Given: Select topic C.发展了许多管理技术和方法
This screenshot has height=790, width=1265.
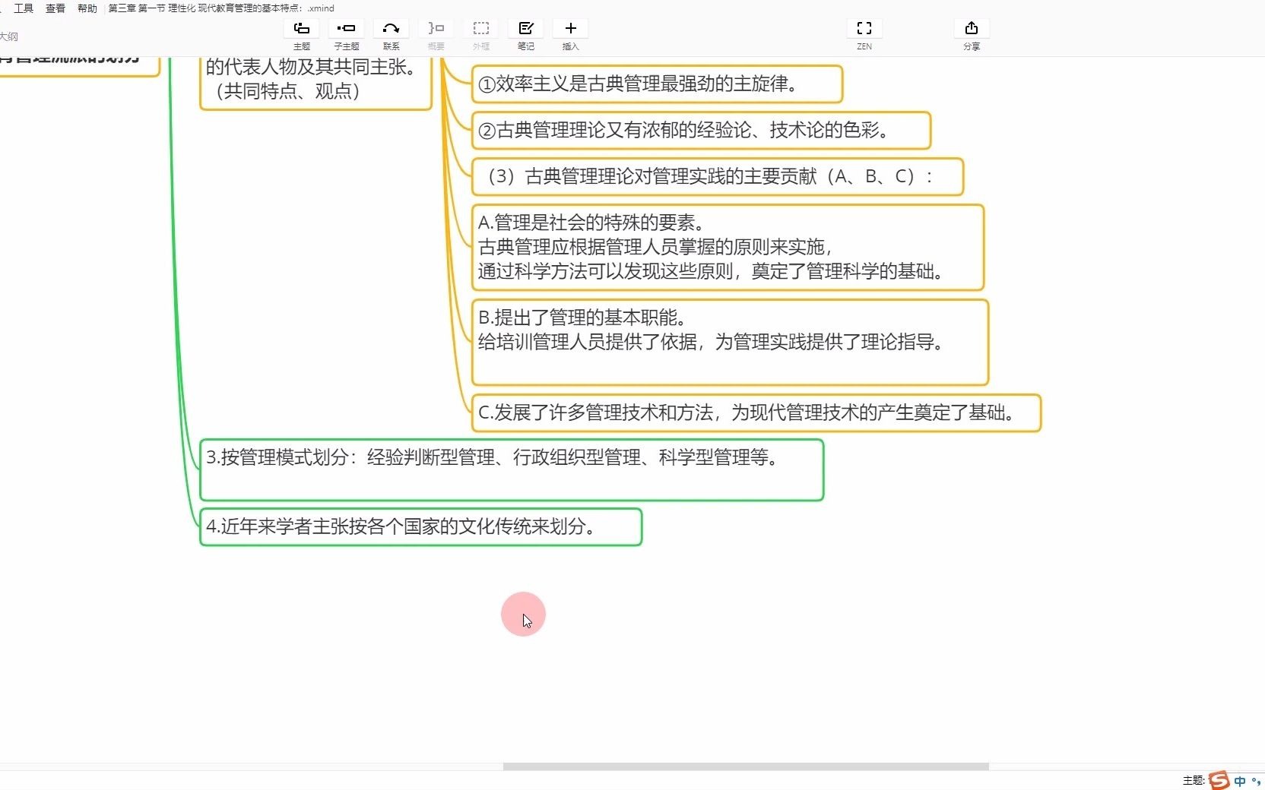Looking at the screenshot, I should click(x=756, y=413).
